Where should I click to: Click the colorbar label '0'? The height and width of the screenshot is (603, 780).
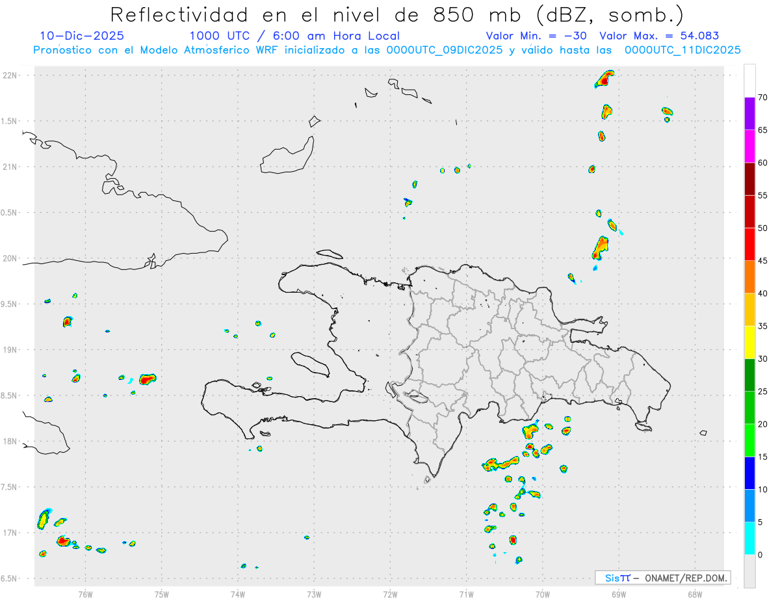point(760,555)
